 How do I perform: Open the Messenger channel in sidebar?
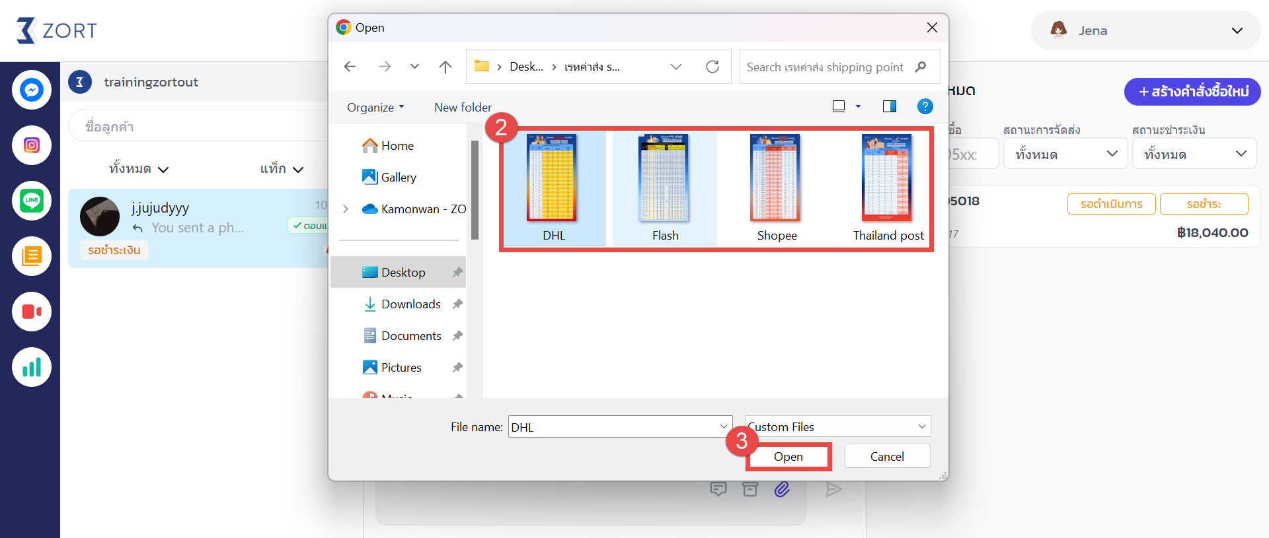(32, 90)
